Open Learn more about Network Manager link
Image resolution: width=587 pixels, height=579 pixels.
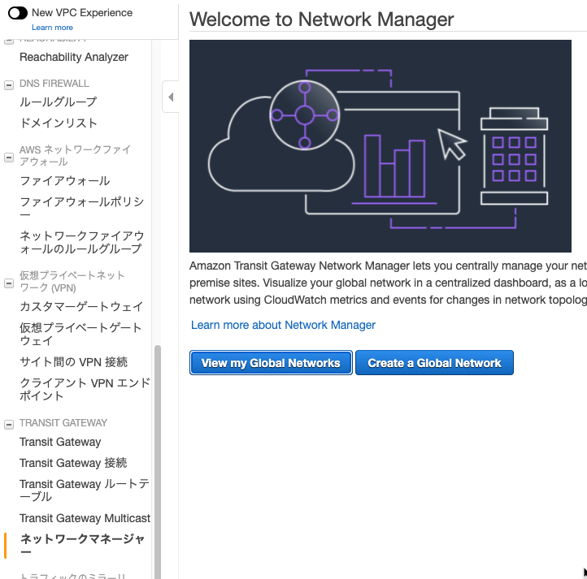[x=283, y=325]
